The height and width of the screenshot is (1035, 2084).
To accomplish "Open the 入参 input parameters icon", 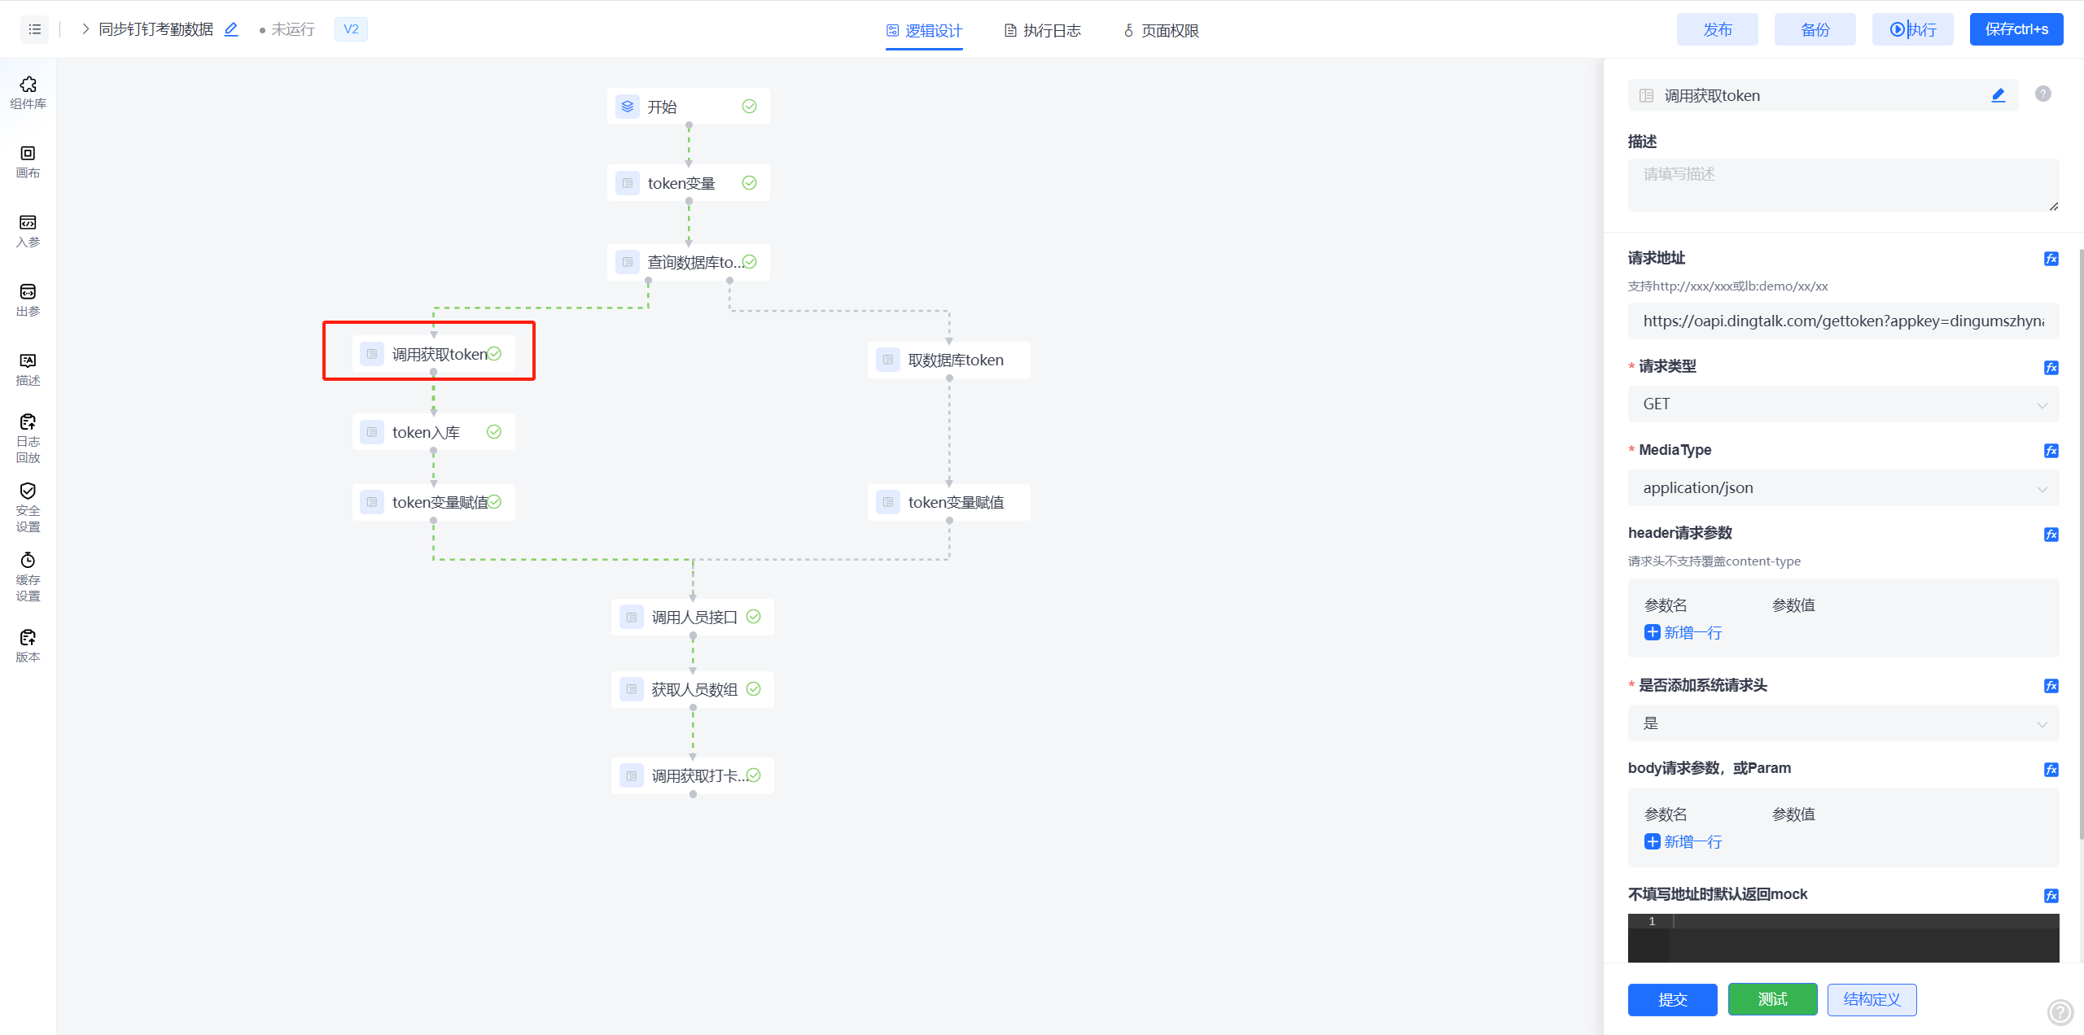I will (x=28, y=230).
